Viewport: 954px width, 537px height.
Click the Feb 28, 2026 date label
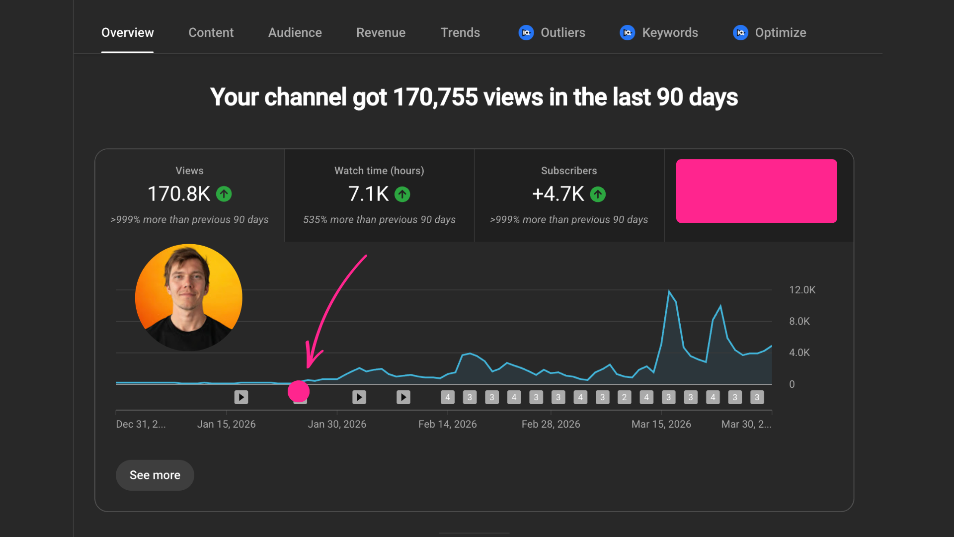[551, 424]
